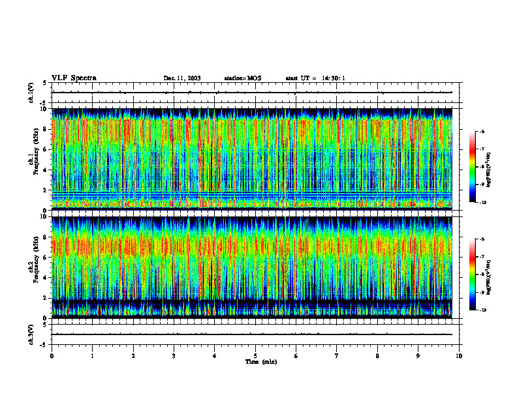The width and height of the screenshot is (517, 399).
Task: Click the '8' kHz tick of ch.1 spectrogram
Action: (45, 129)
